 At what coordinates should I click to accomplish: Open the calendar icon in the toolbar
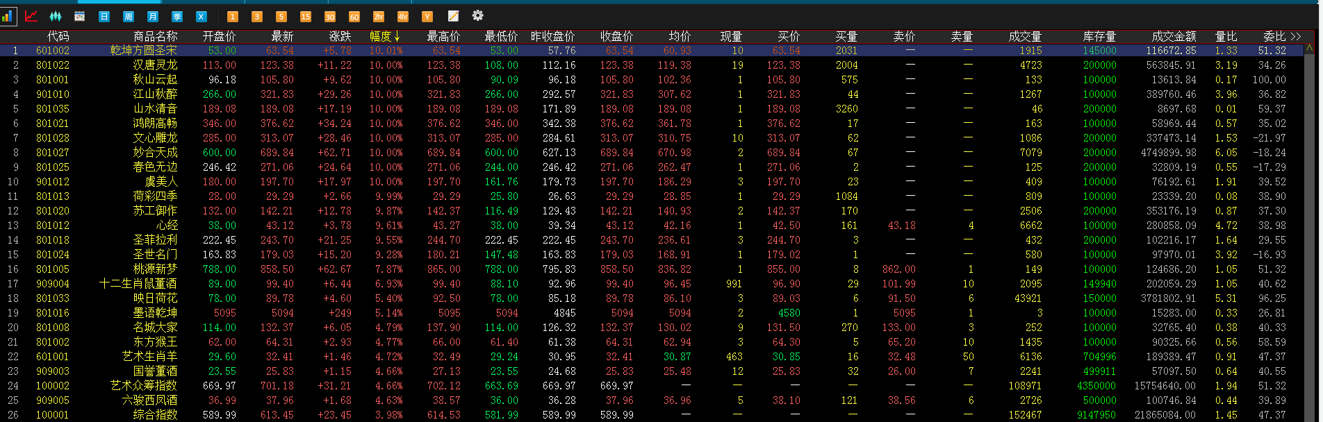pos(80,16)
